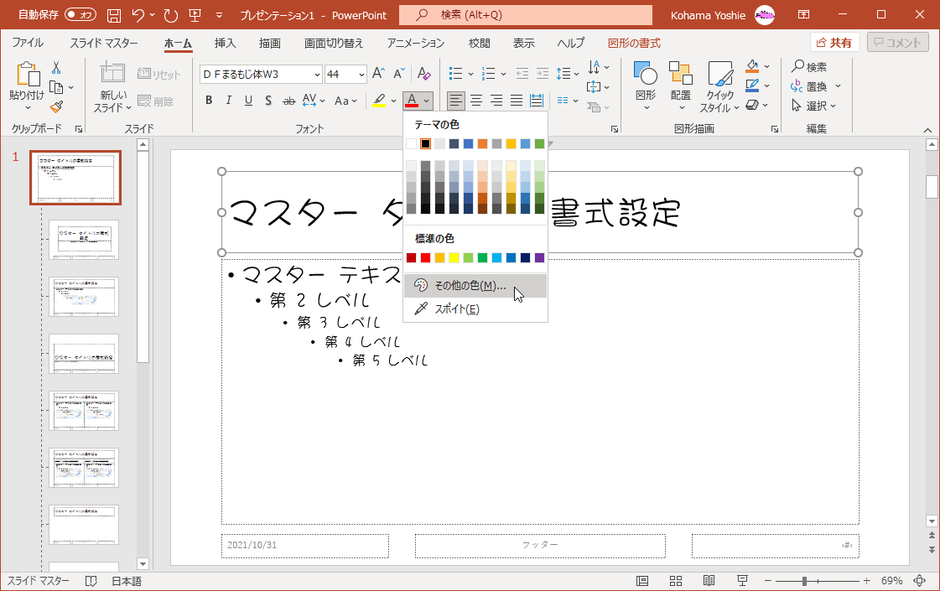Click the Save icon in title bar

click(x=114, y=15)
